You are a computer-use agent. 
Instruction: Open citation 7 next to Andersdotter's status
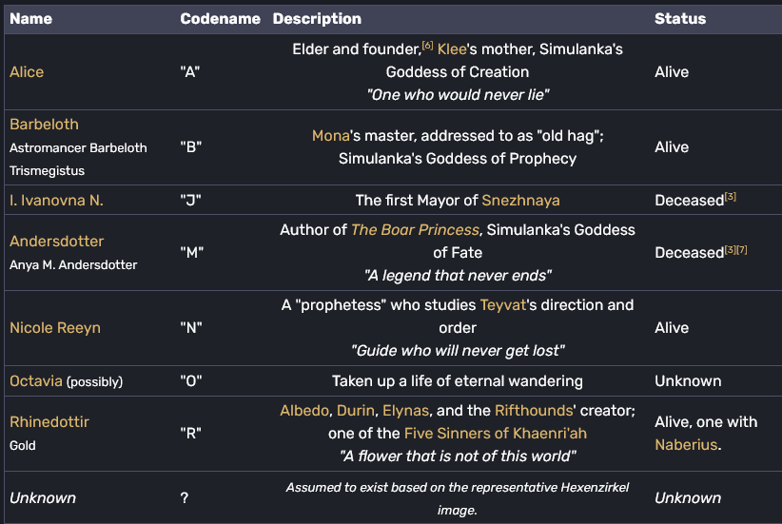point(742,249)
